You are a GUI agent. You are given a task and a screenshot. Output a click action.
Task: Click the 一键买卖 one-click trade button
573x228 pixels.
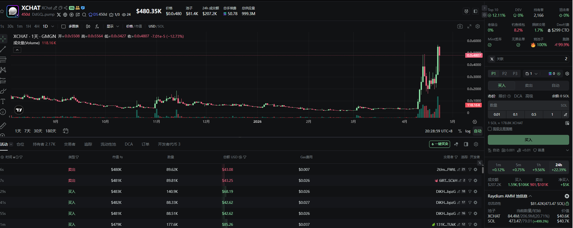click(x=439, y=144)
